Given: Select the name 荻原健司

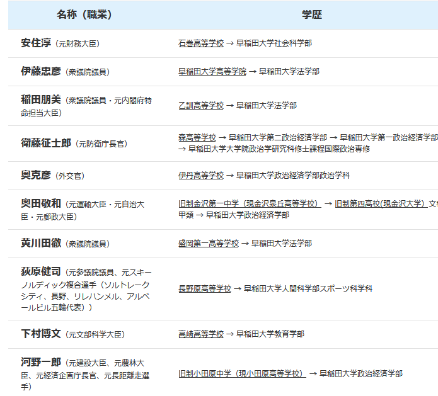Looking at the screenshot, I should [x=41, y=271].
